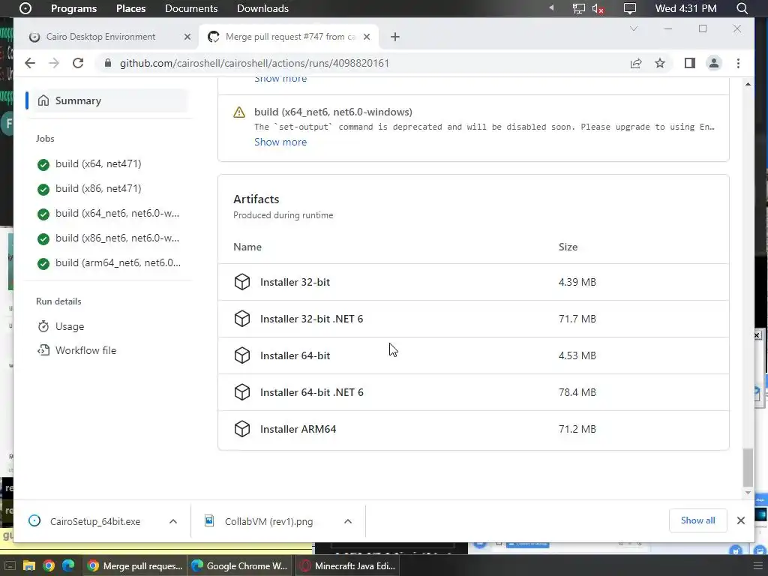Download Installer ARM64 artifact
Screen dimensions: 768x576
coord(298,429)
